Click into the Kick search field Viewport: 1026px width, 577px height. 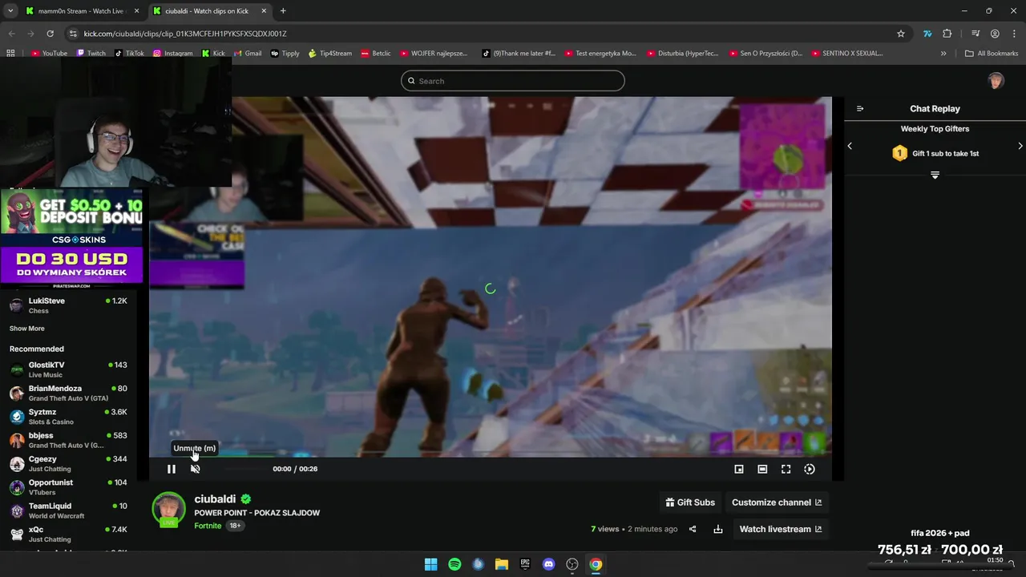[513, 81]
